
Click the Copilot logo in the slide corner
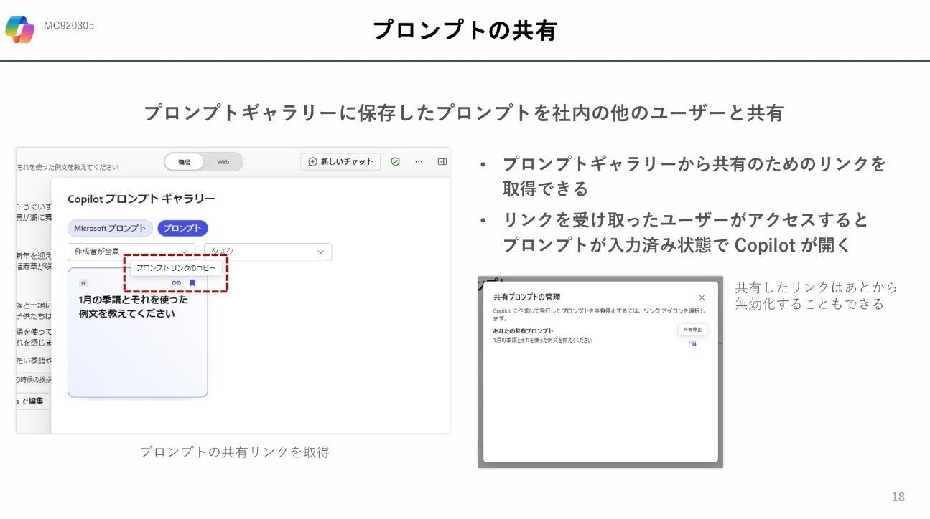point(19,29)
